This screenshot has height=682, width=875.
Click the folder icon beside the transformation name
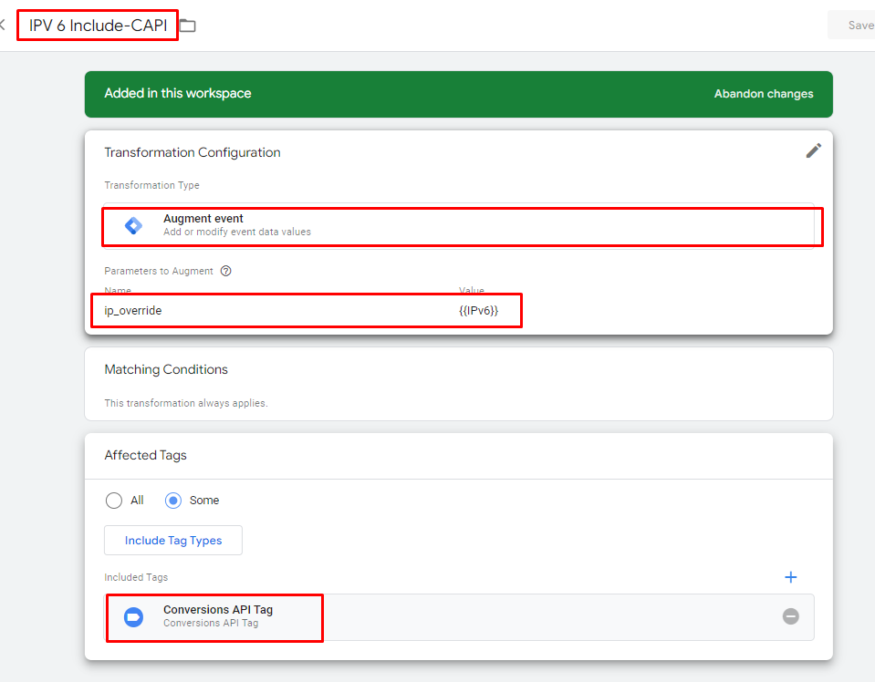point(187,25)
